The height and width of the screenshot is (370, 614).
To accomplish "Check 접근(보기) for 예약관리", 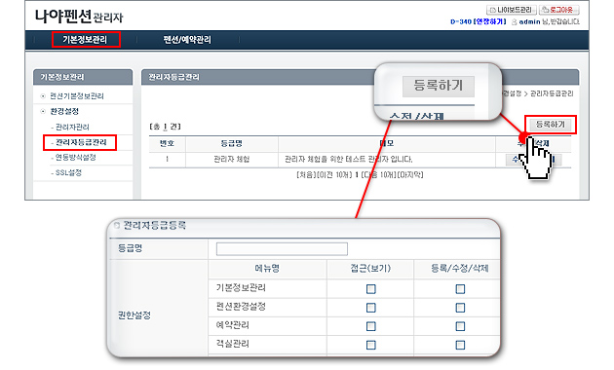I will coord(370,326).
